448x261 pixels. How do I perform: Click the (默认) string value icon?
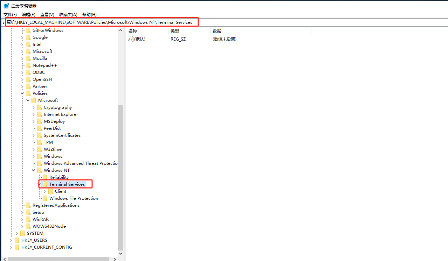(131, 39)
